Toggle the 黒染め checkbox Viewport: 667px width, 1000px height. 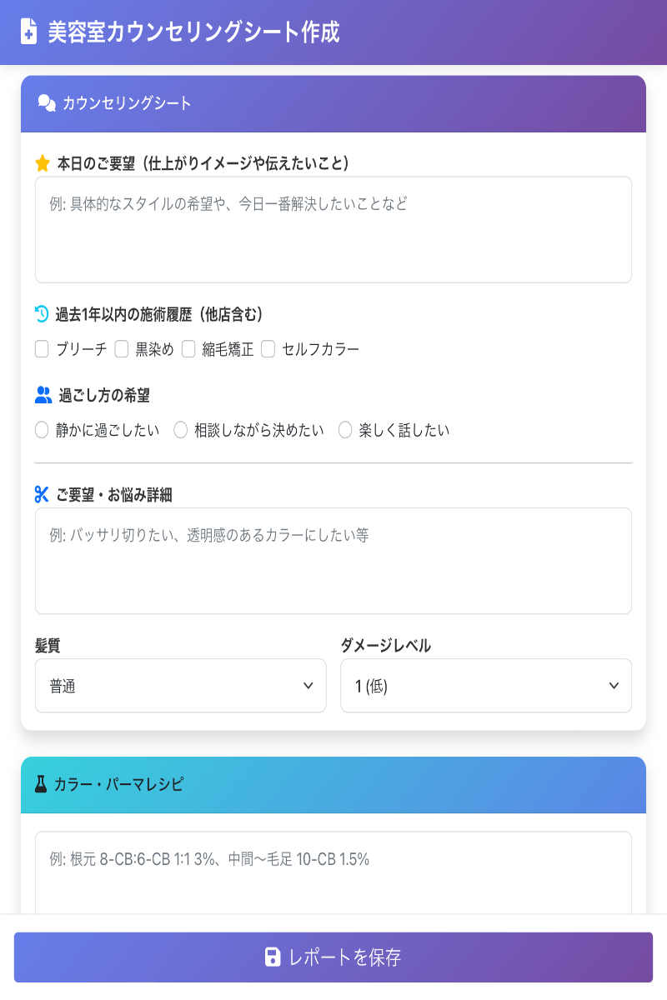click(x=119, y=349)
